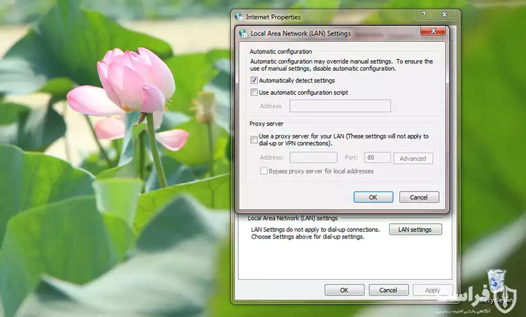Image resolution: width=526 pixels, height=317 pixels.
Task: Click Apply in the Internet Properties window
Action: click(x=433, y=290)
